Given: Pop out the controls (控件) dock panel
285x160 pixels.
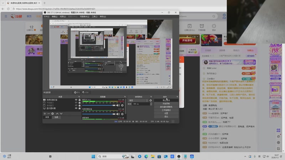Looking at the screenshot, I should [177, 97].
